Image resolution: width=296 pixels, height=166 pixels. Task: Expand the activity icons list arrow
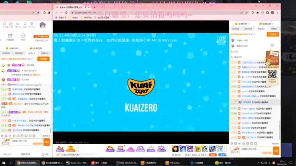click(x=168, y=149)
